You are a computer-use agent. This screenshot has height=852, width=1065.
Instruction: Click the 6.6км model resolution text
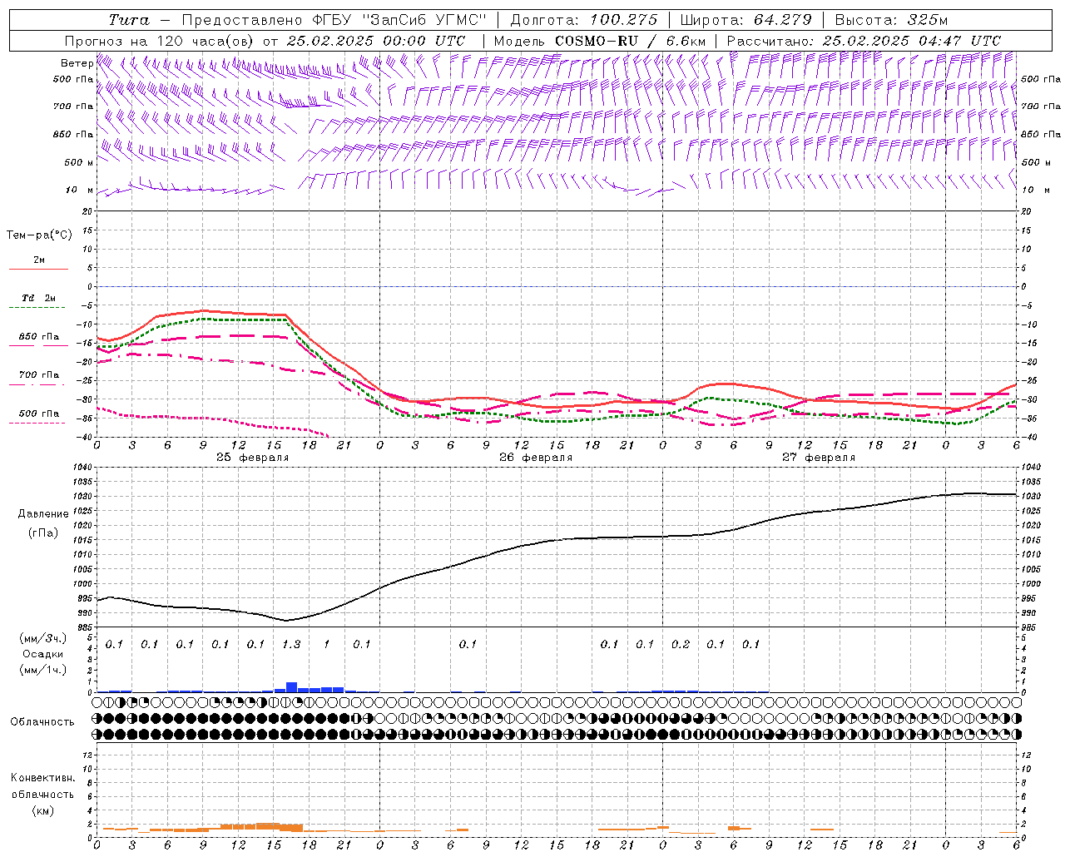(686, 41)
